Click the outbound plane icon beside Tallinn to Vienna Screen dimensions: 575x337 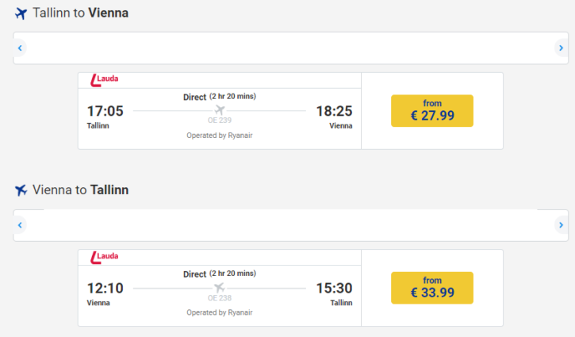pos(21,13)
